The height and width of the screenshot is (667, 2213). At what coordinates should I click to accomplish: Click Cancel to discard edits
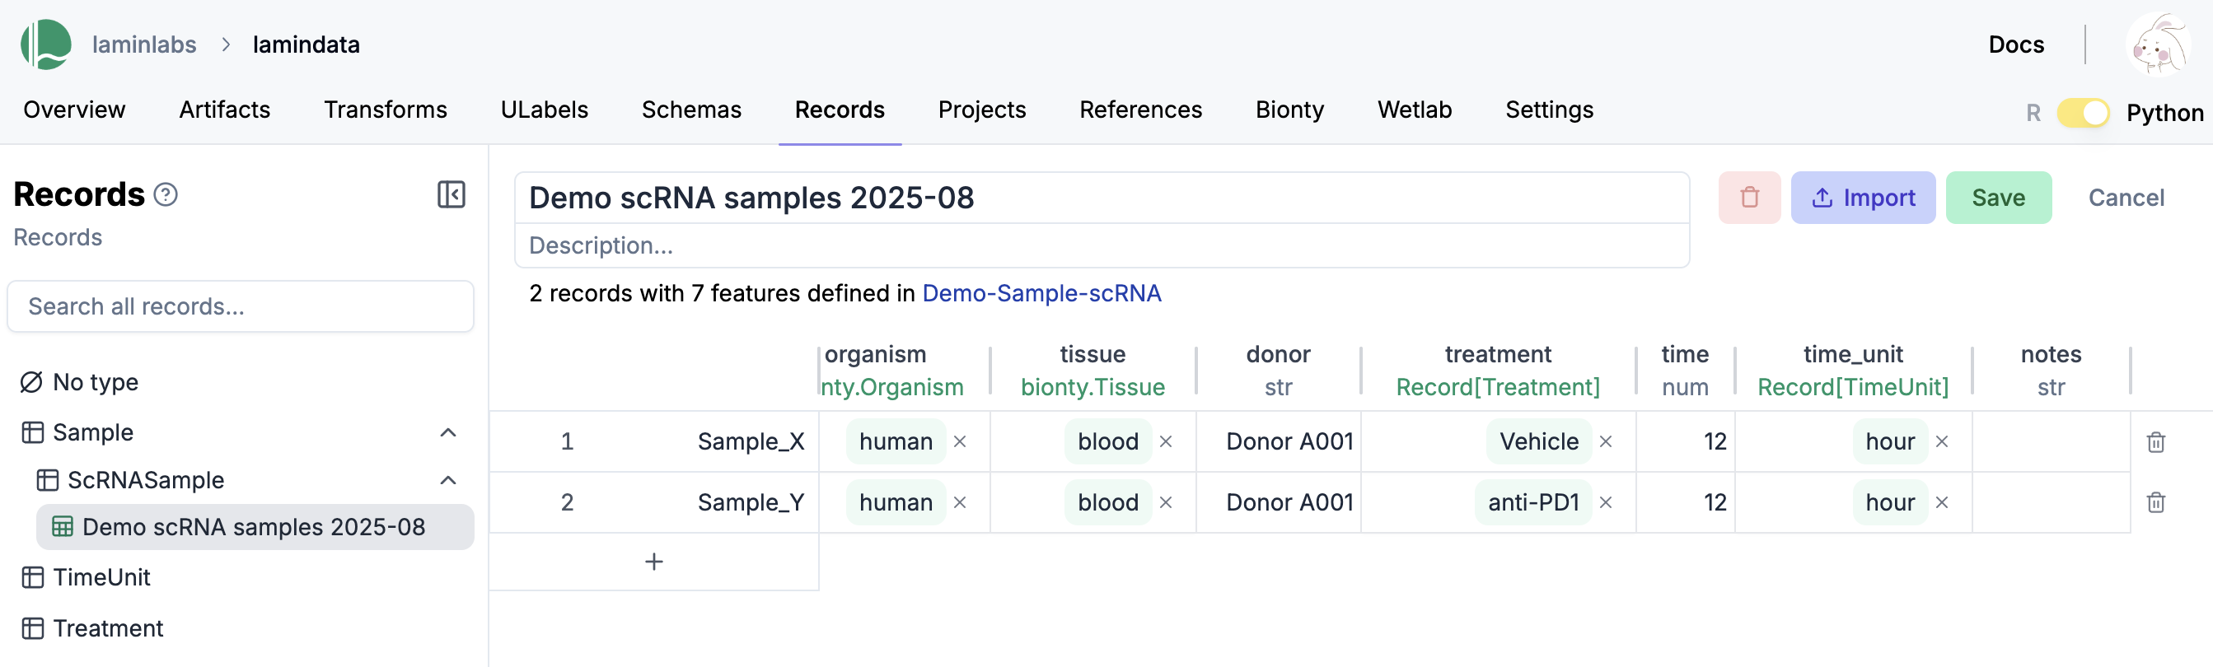(2126, 198)
